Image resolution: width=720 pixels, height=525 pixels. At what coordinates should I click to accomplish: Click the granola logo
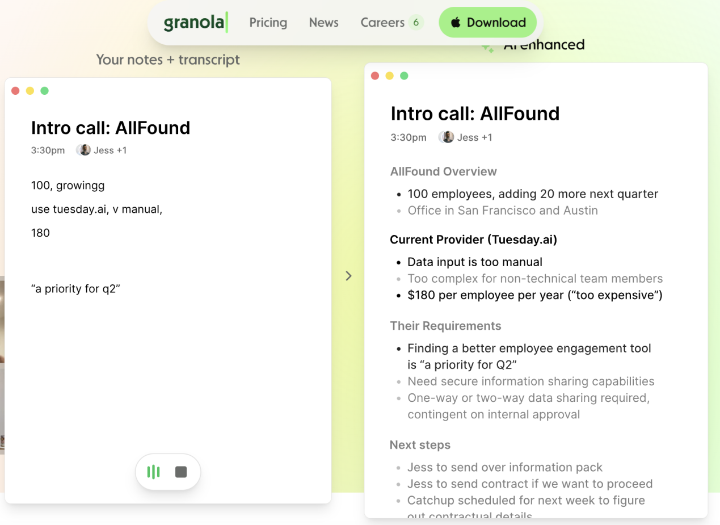(195, 23)
